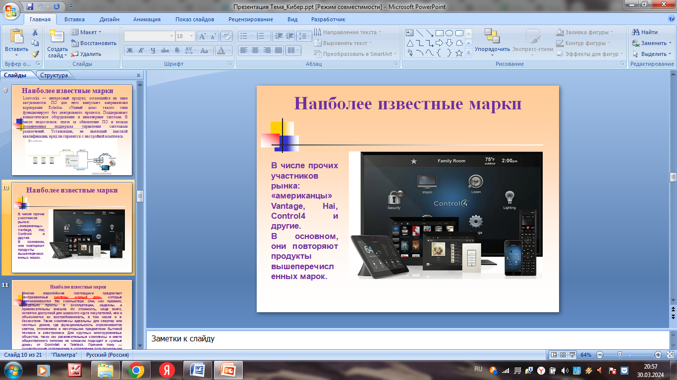Select the isosceles triangle shape
The image size is (677, 380).
pos(410,43)
